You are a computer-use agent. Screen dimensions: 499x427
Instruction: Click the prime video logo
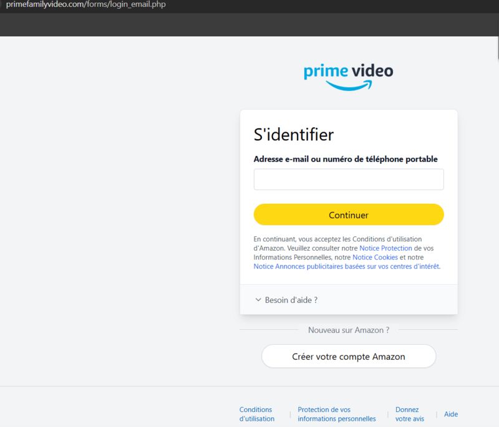click(349, 77)
